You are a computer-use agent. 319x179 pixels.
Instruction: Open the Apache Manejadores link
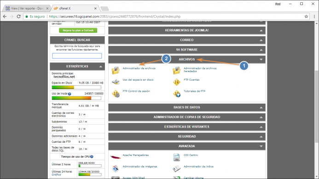pyautogui.click(x=135, y=155)
